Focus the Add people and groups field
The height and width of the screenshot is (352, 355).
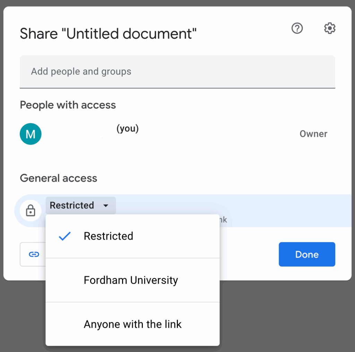coord(177,72)
